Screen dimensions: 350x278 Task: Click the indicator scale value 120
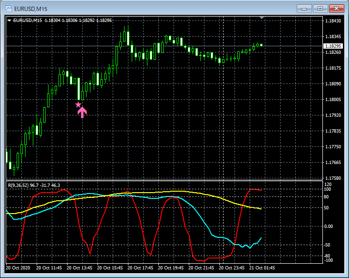(x=328, y=185)
